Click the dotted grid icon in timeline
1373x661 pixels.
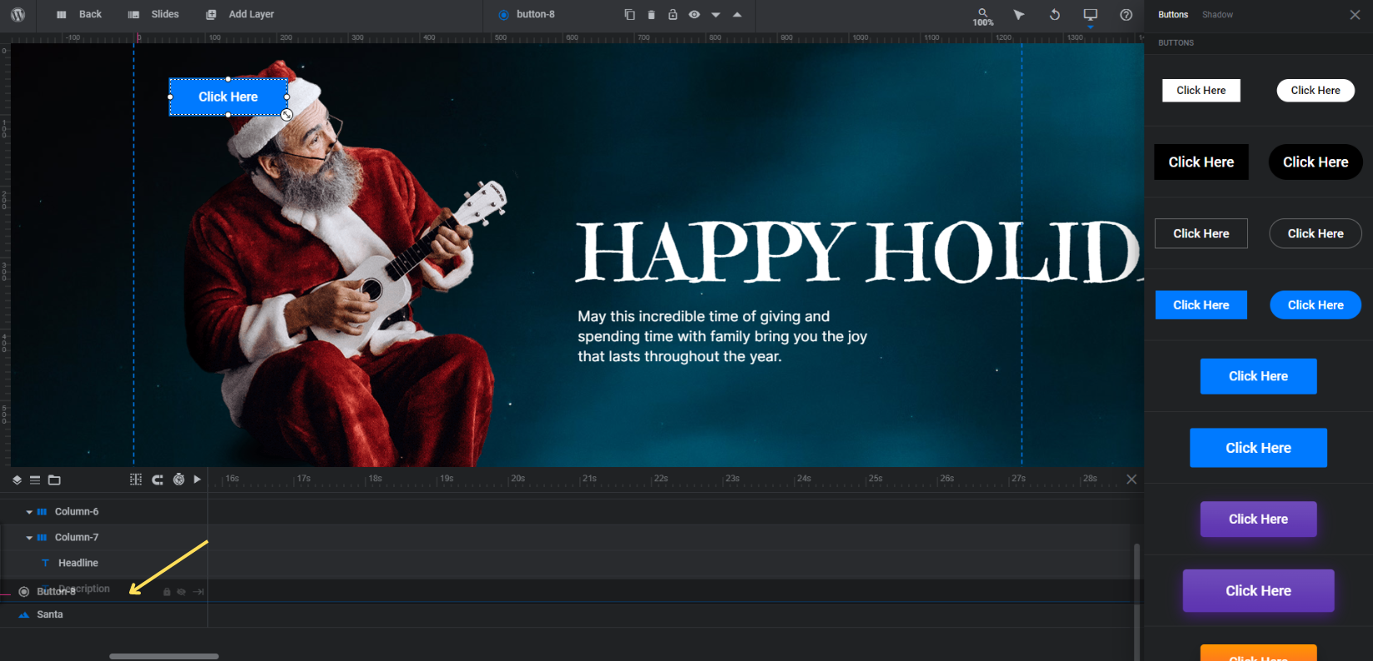[x=136, y=480]
